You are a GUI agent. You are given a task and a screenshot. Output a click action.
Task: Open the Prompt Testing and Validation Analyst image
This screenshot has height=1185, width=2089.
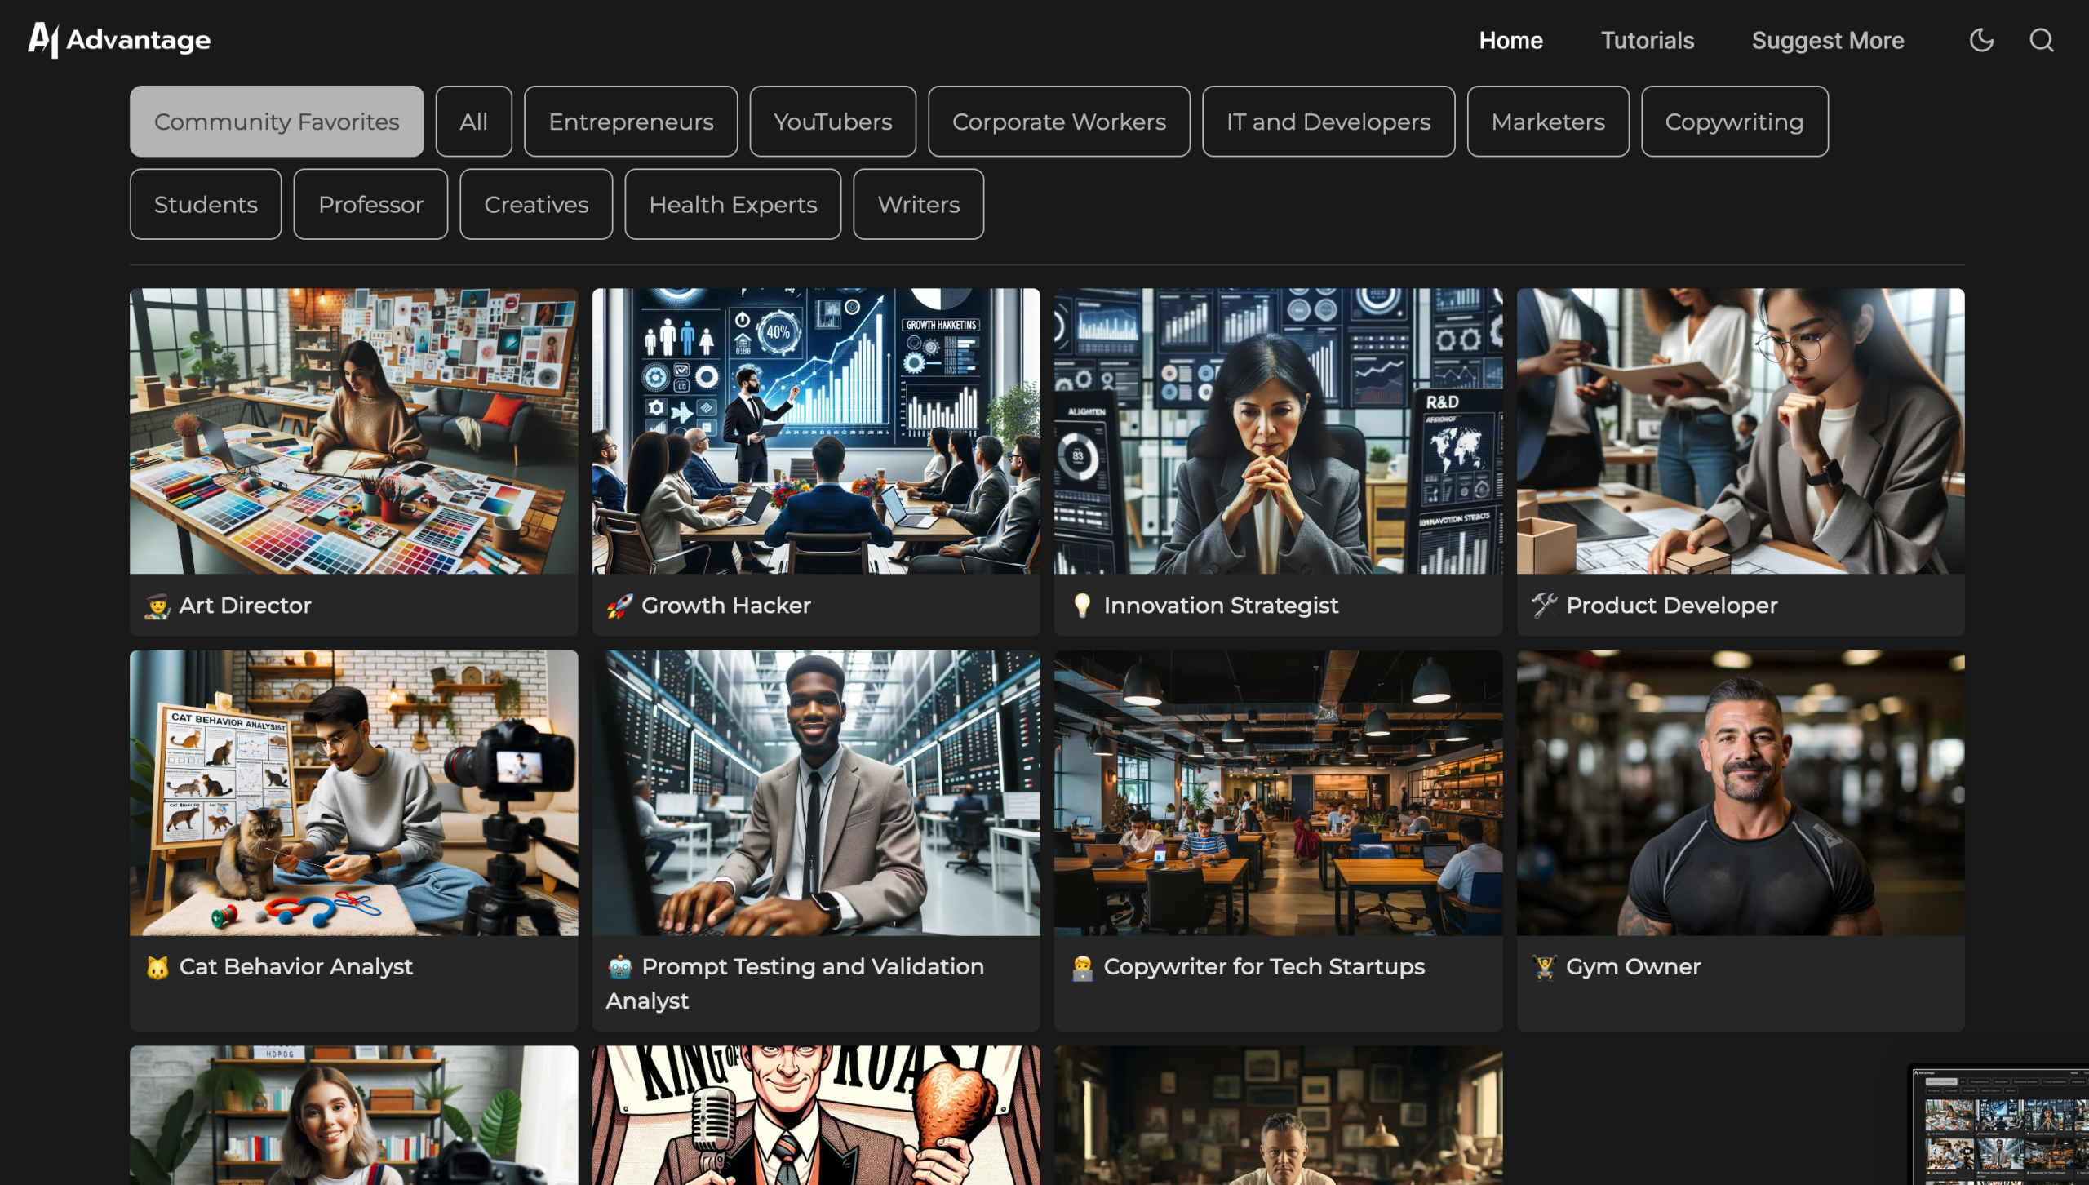pyautogui.click(x=816, y=792)
